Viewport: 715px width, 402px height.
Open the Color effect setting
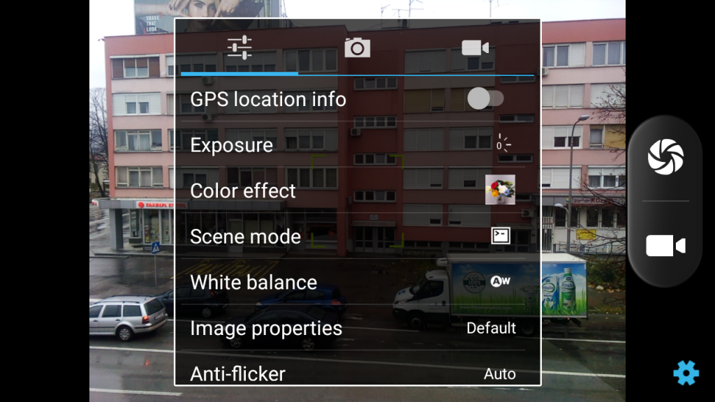pos(353,190)
